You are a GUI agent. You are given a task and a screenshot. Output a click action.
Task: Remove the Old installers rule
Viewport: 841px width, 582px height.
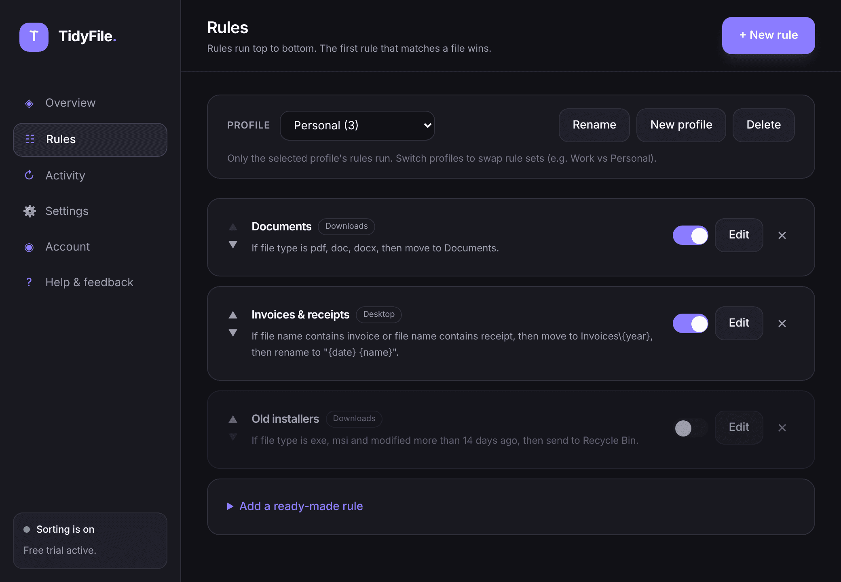782,428
